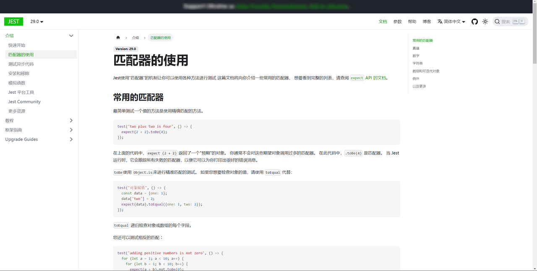
Task: Toggle dark/light mode sun icon
Action: click(485, 21)
